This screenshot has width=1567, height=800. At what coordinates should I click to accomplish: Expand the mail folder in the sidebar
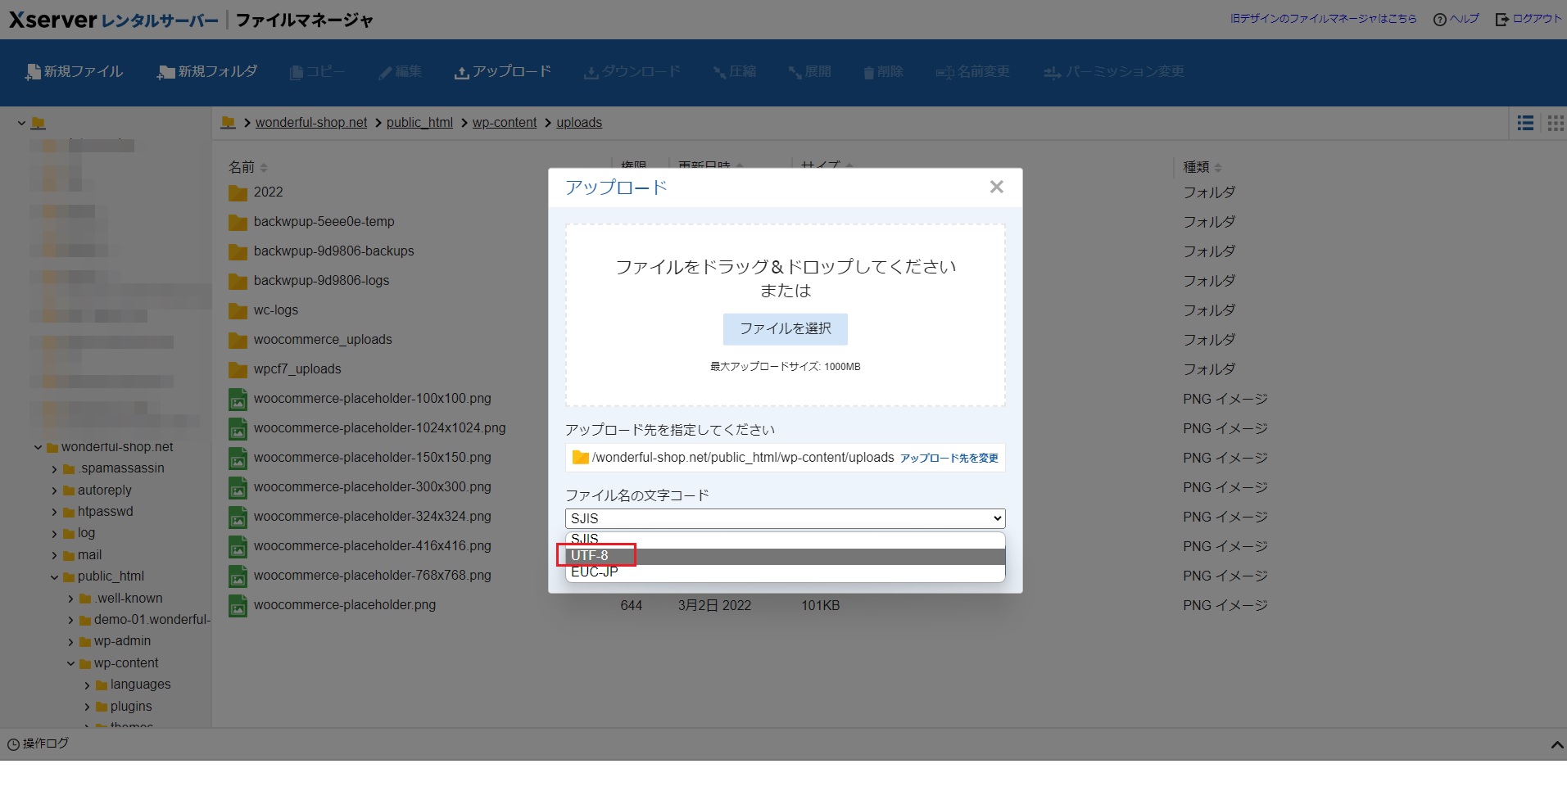54,554
